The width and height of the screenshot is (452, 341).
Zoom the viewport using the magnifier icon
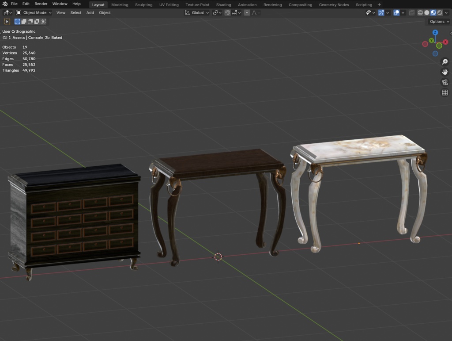[x=444, y=61]
